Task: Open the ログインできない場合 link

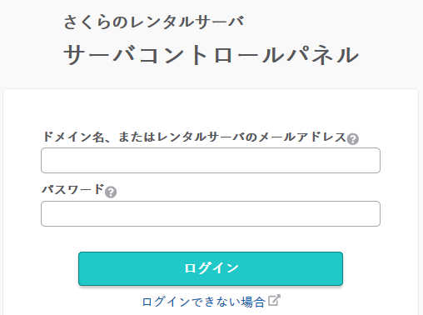Action: point(203,302)
